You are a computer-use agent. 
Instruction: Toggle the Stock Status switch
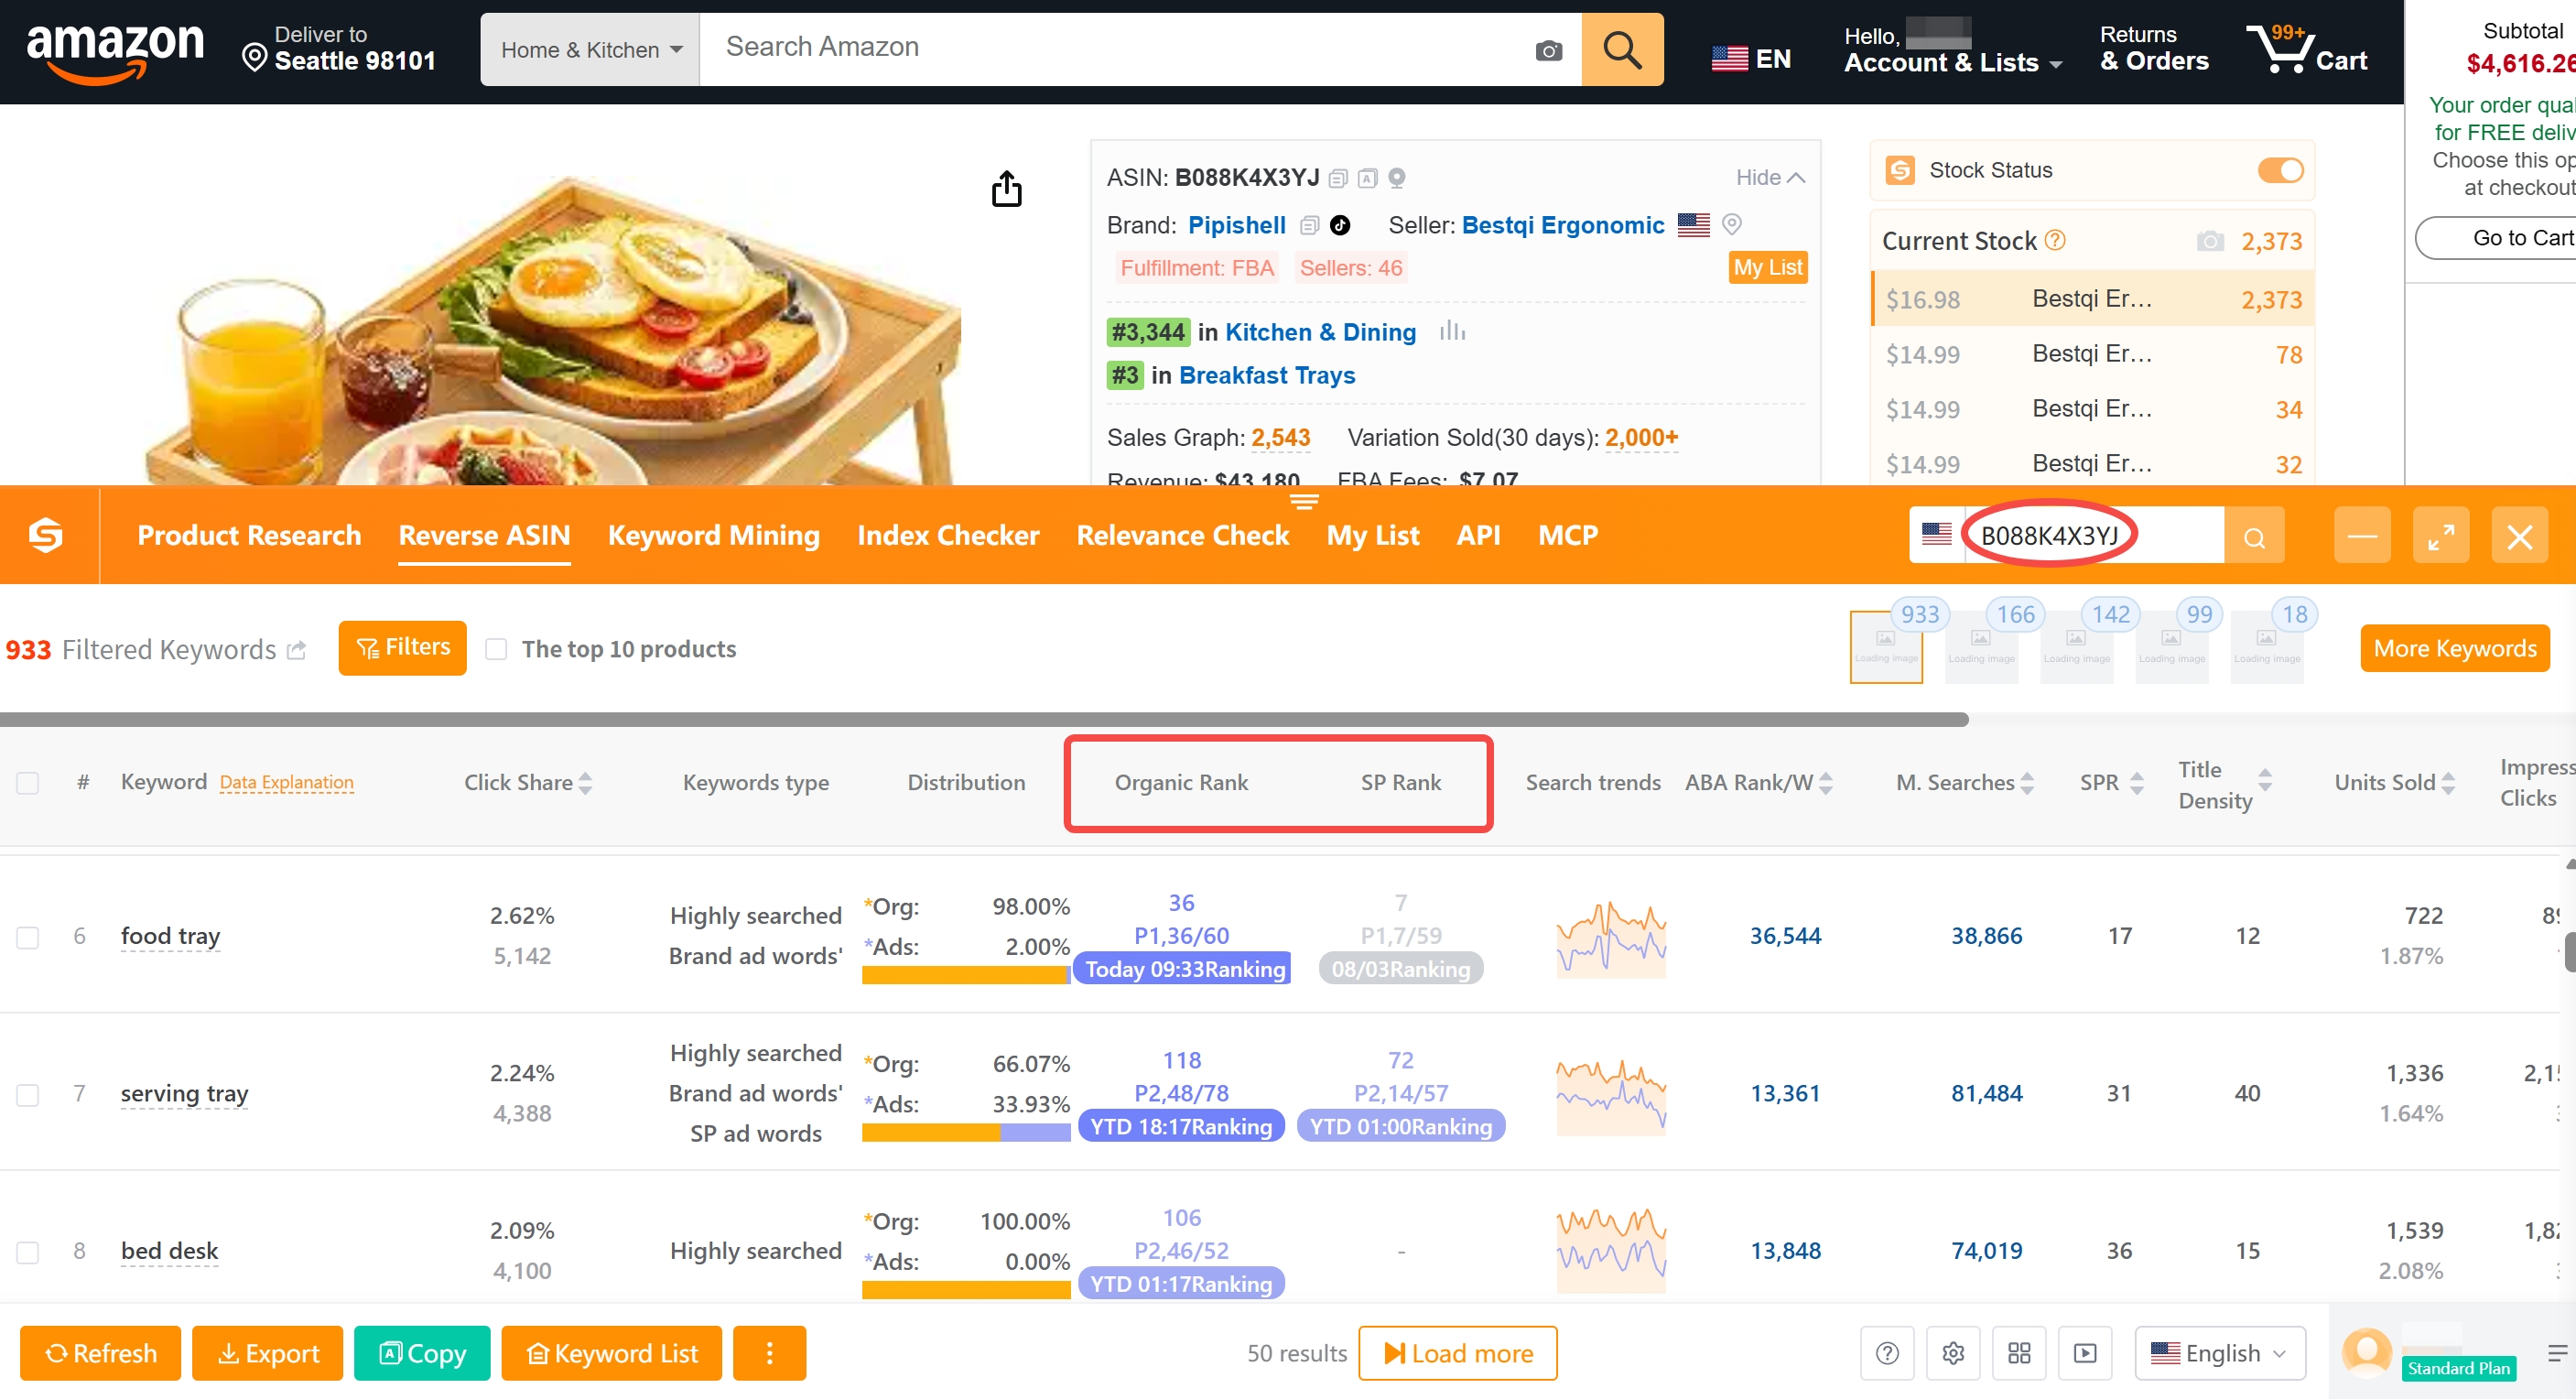tap(2280, 170)
